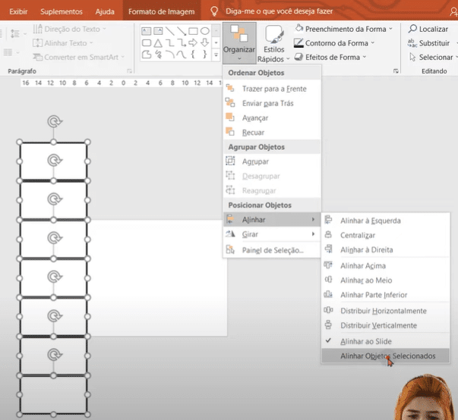Click the lightbulb tell-me icon
The width and height of the screenshot is (458, 420).
click(x=214, y=11)
